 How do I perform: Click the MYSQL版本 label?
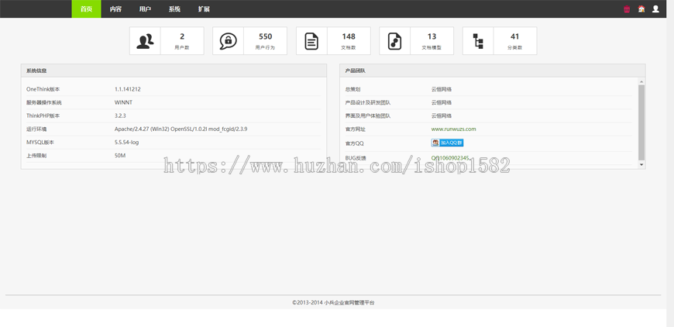(41, 143)
